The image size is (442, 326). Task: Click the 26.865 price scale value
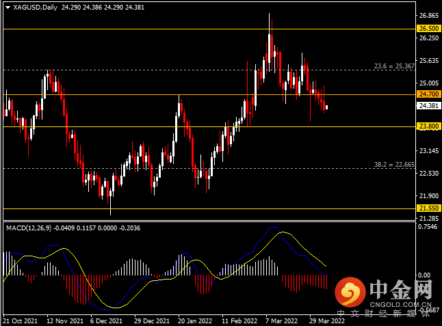click(x=429, y=16)
